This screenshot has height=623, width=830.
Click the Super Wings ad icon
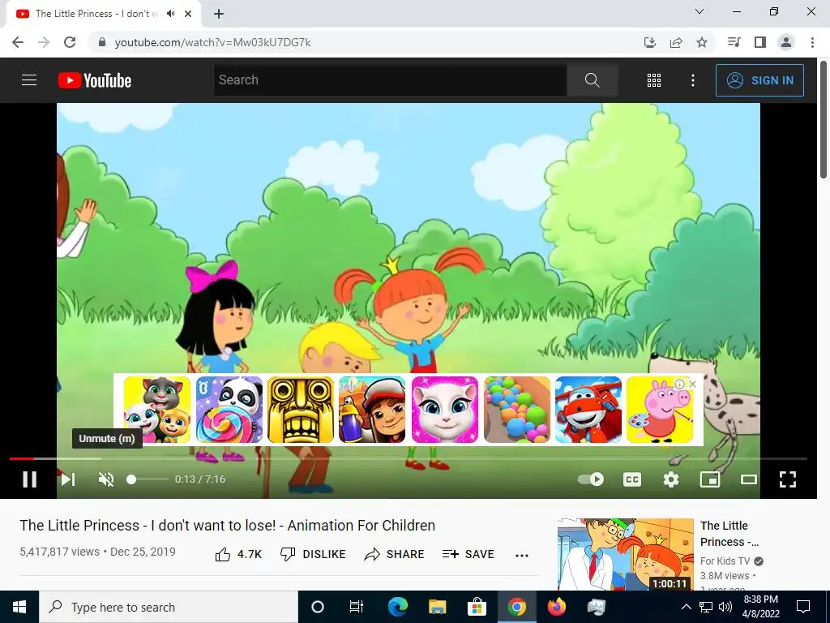[x=588, y=410]
